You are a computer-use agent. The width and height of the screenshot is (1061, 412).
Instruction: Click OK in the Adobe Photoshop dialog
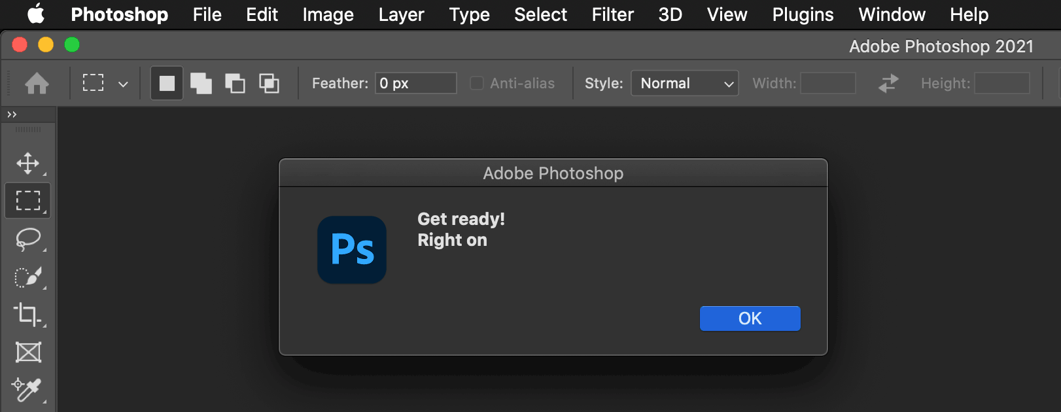[750, 318]
